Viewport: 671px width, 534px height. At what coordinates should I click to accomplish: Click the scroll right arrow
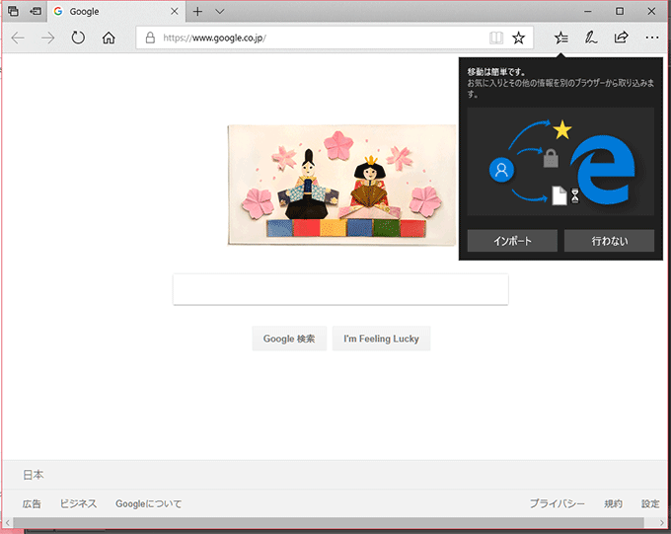[x=661, y=522]
